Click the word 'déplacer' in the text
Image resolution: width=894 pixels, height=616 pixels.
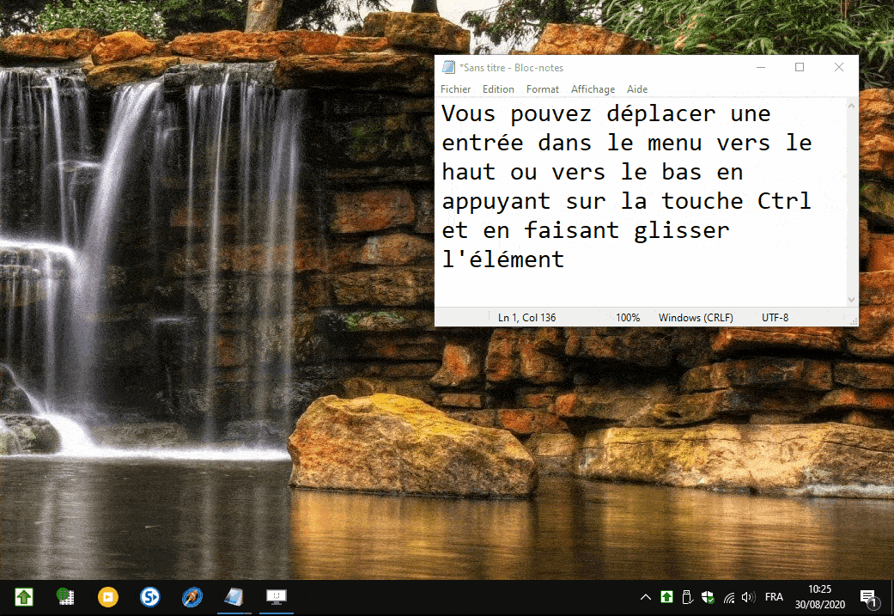coord(660,114)
